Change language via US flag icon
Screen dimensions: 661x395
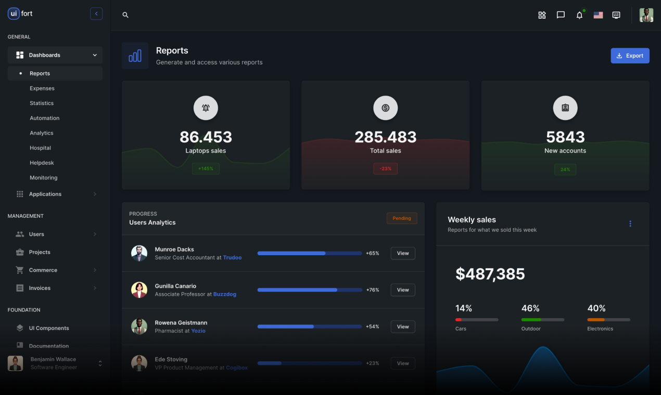pos(598,15)
